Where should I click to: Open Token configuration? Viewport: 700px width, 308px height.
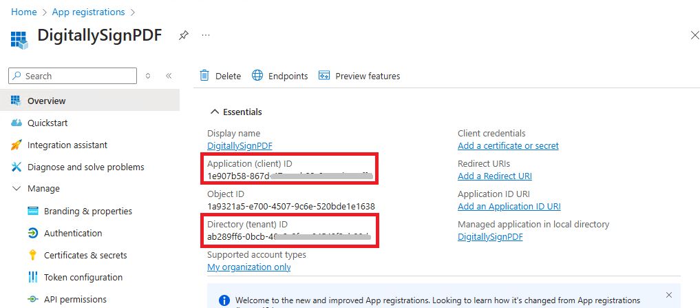83,278
